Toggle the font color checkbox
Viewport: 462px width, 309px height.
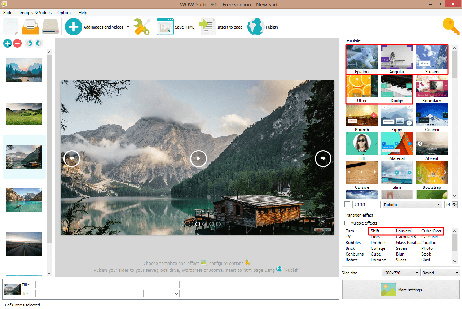point(347,204)
